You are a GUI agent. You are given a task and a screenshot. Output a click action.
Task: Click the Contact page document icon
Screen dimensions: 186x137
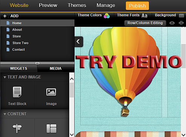click(8, 49)
